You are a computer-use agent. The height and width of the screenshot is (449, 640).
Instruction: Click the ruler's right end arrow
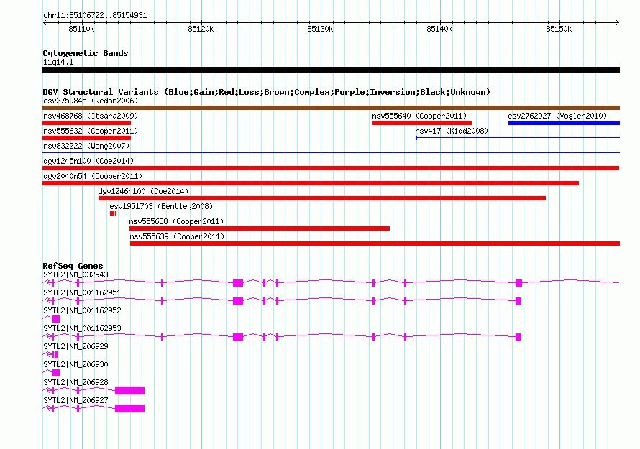[x=617, y=22]
